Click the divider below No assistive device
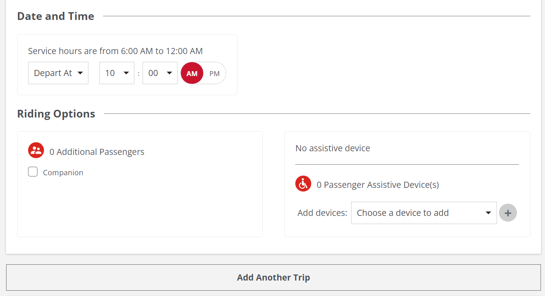 click(x=407, y=164)
